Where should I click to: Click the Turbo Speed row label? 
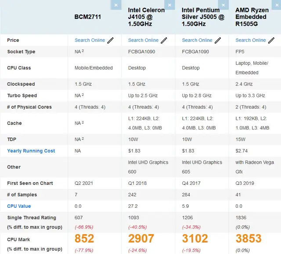pyautogui.click(x=22, y=96)
